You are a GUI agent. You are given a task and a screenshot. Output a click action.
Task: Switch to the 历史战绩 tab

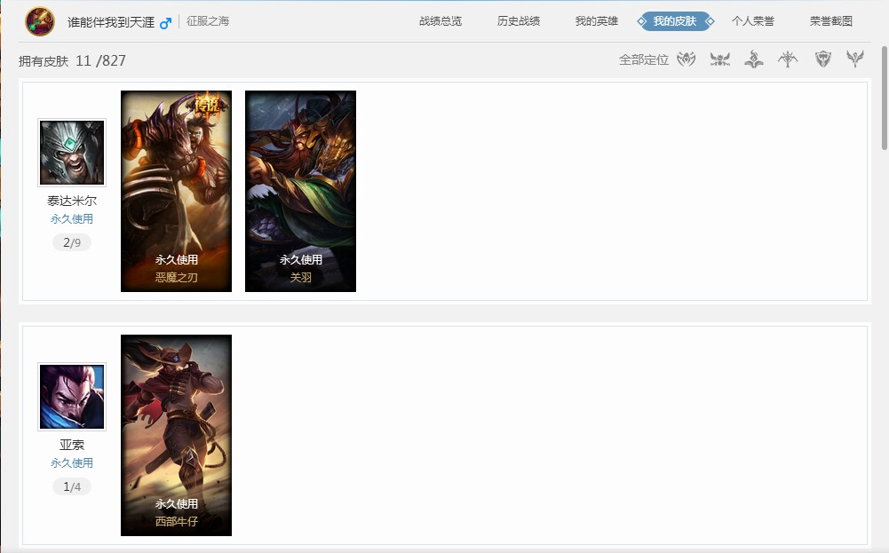click(519, 21)
